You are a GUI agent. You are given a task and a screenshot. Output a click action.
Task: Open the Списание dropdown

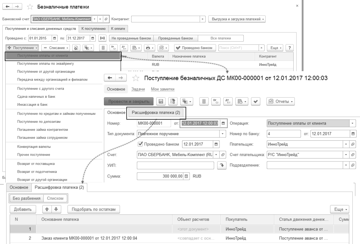click(56, 48)
